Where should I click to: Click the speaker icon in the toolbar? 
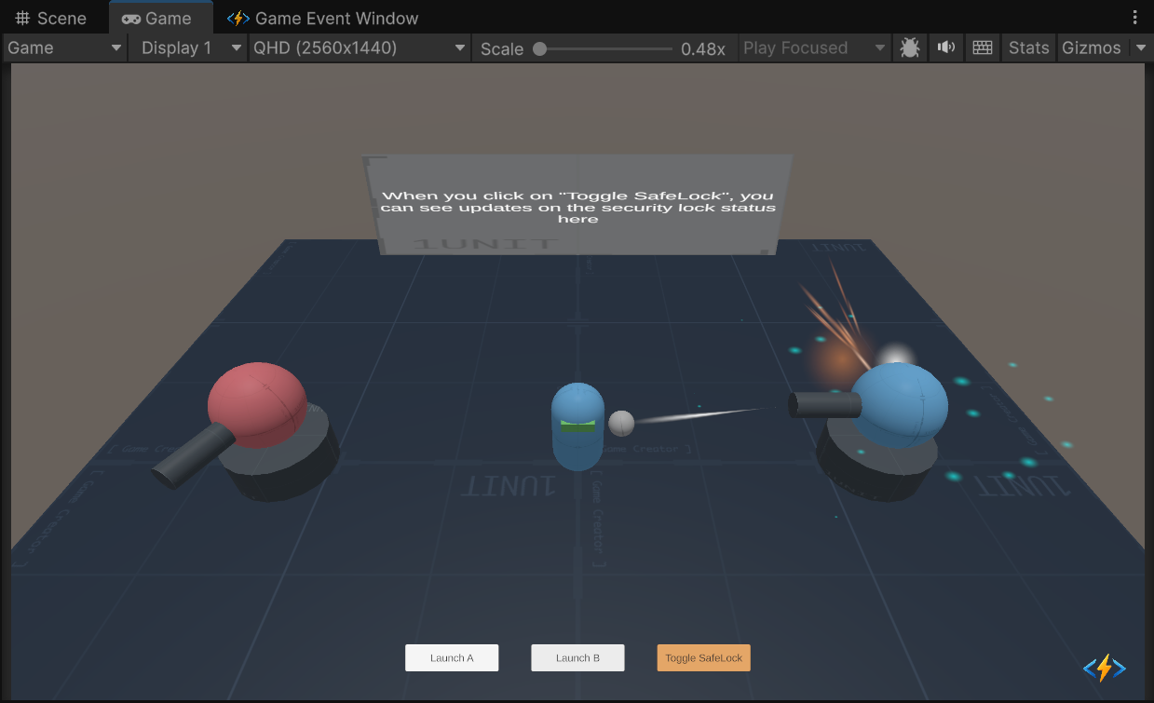tap(945, 47)
